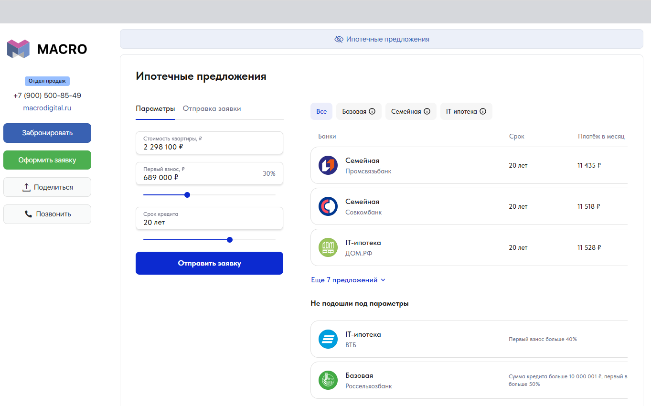Click the Стоимость квартиры input field
The image size is (651, 406).
pos(209,143)
